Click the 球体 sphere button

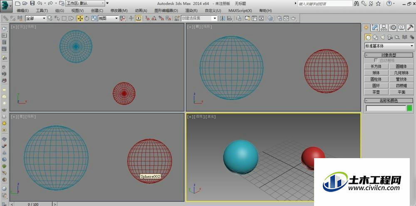point(376,73)
